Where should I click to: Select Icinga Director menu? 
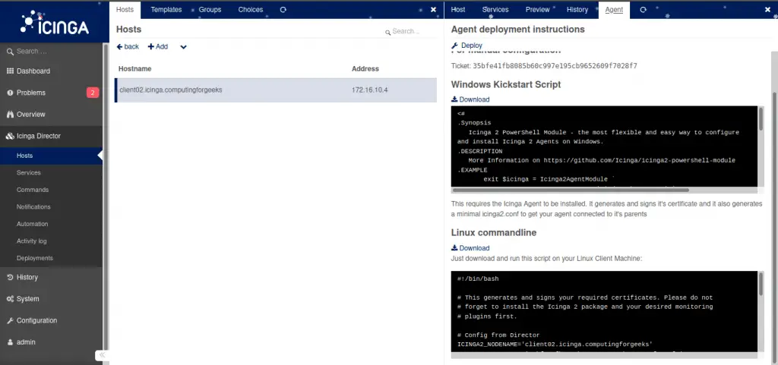(x=38, y=136)
